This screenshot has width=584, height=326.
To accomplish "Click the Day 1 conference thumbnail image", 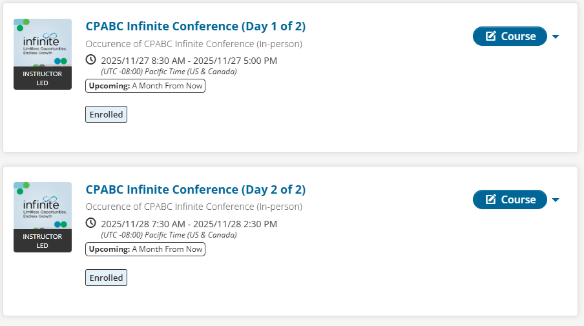I will (x=43, y=43).
